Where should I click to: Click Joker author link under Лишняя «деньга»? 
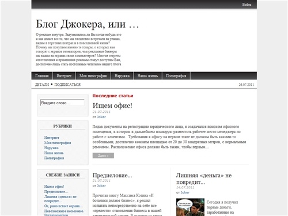(x=185, y=192)
